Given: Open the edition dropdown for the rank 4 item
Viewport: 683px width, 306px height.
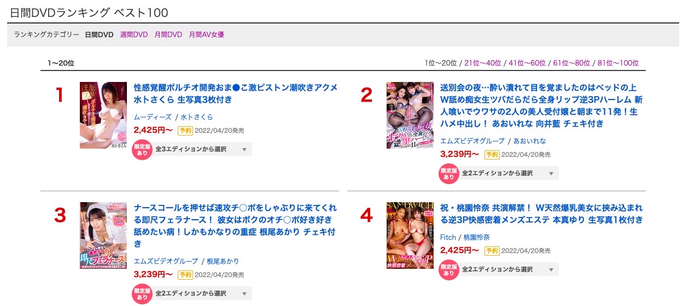Looking at the screenshot, I should pyautogui.click(x=509, y=269).
